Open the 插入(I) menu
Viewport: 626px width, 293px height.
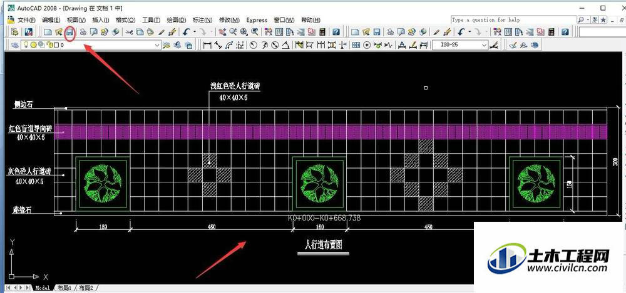(100, 20)
